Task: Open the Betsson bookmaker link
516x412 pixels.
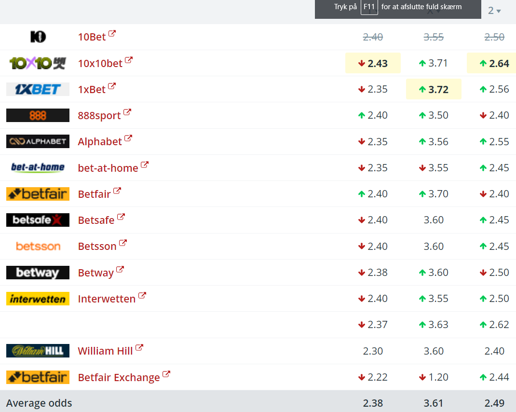Action: click(x=97, y=247)
